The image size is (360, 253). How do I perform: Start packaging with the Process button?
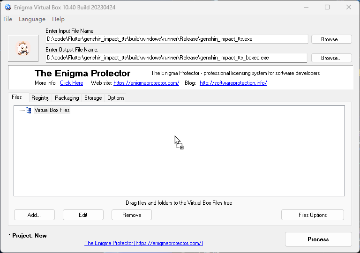coord(318,239)
